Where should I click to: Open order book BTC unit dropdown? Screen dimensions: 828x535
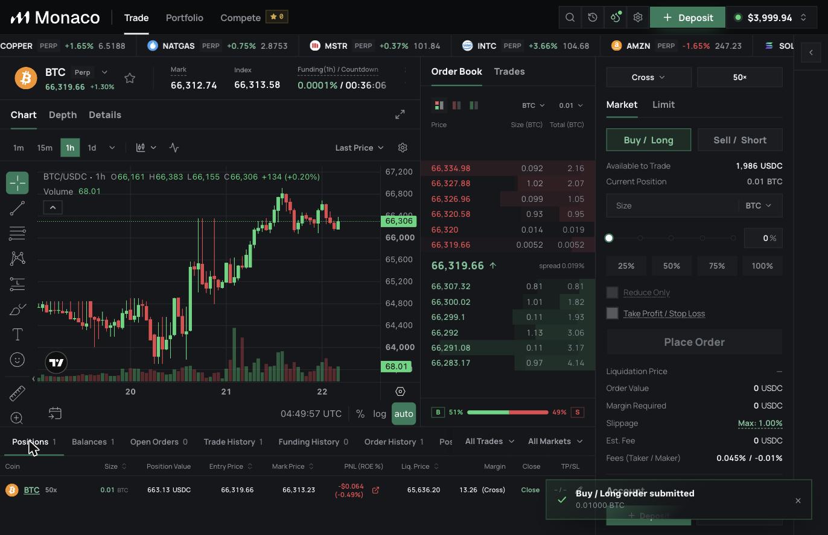[533, 105]
